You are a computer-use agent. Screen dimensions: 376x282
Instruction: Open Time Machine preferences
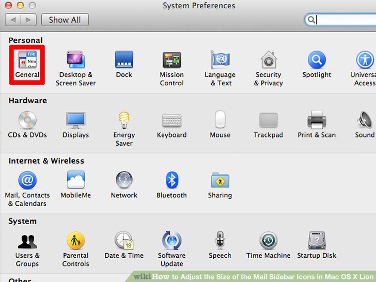coord(269,245)
